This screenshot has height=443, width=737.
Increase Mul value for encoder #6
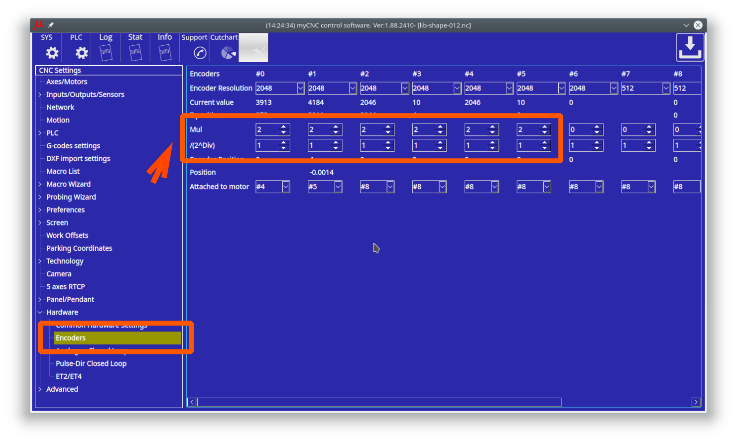tap(597, 127)
